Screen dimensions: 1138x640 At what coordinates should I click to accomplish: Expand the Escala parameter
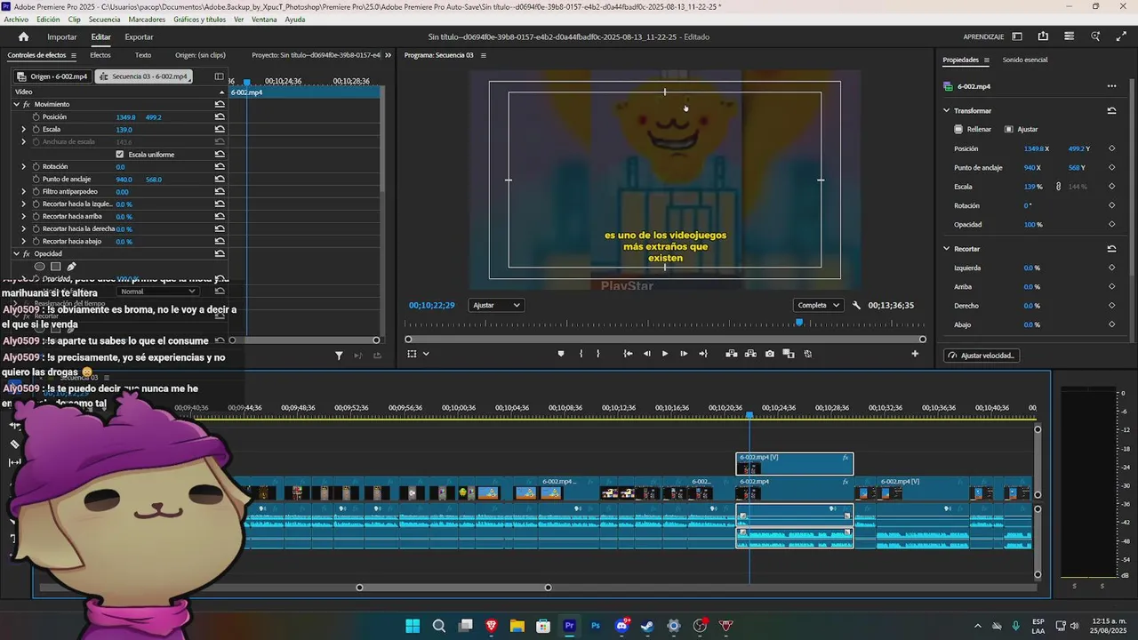click(24, 129)
